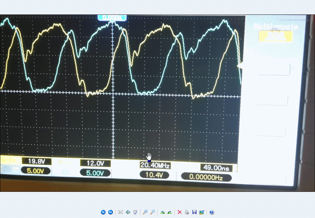The height and width of the screenshot is (218, 315).
Task: Click the 20.40MHz frequency readout
Action: (x=155, y=165)
